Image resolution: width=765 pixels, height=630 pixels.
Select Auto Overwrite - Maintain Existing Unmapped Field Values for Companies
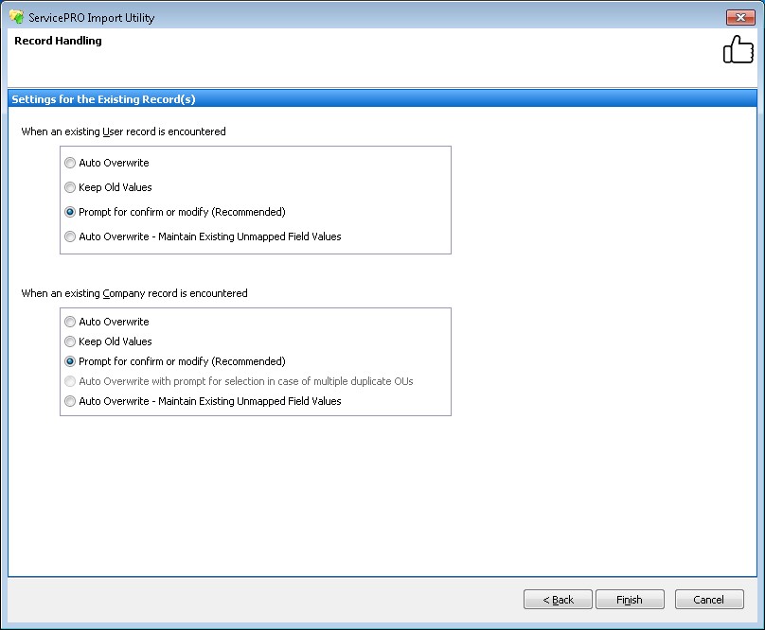pos(69,401)
